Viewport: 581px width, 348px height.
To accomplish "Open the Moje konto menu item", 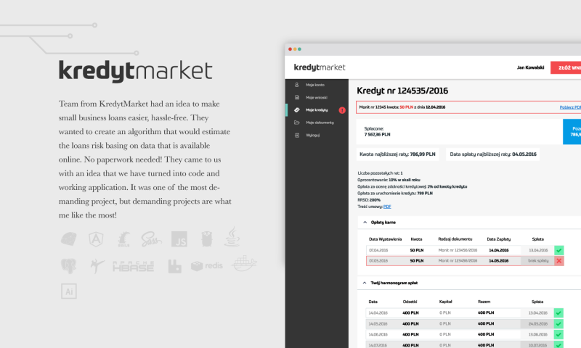I will [317, 85].
